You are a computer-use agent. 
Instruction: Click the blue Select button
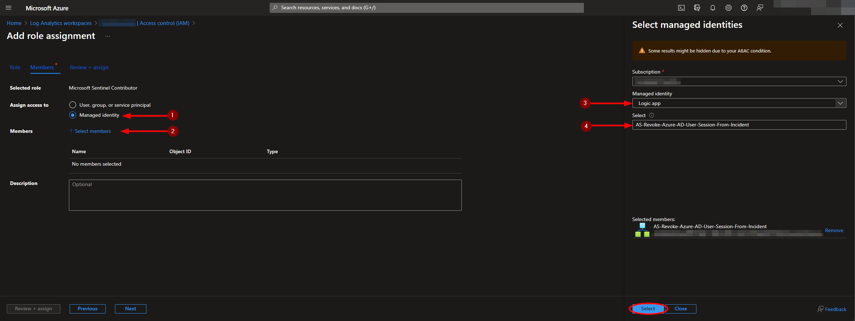(648, 309)
